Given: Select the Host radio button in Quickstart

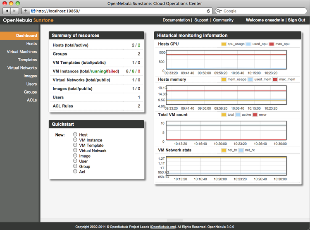Looking at the screenshot, I should 75,134.
